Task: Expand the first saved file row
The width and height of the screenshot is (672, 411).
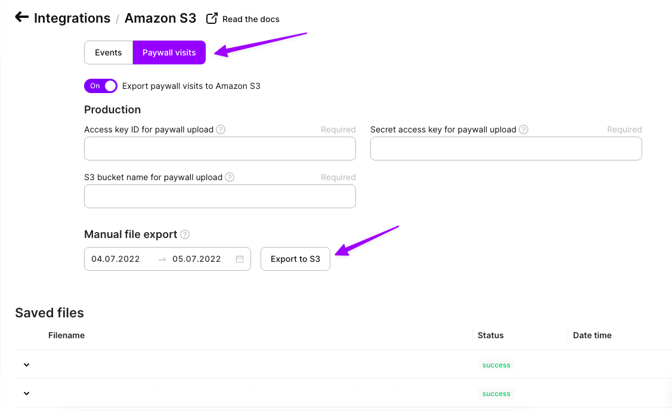Action: pos(27,364)
